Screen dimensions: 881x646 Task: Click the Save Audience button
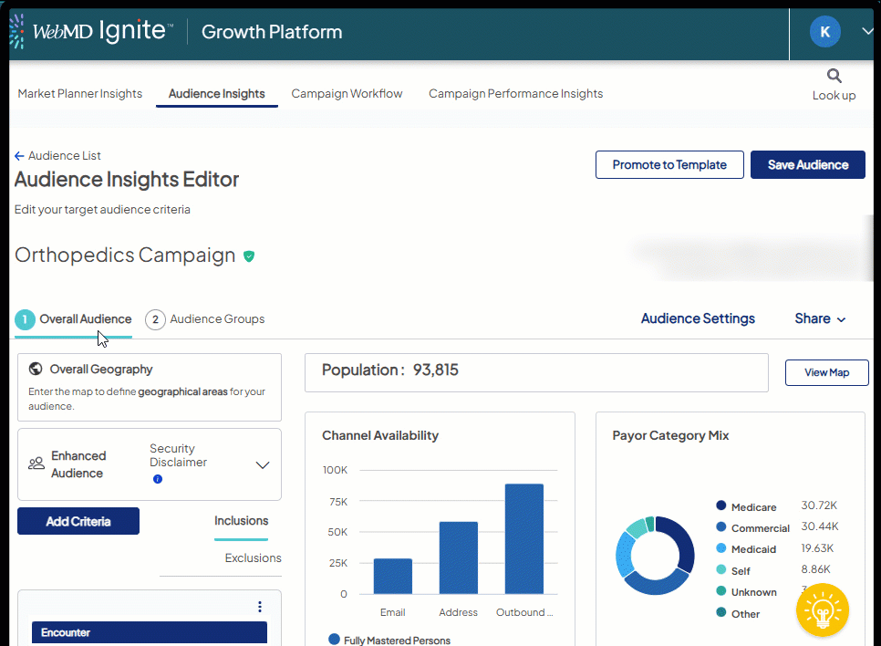807,165
